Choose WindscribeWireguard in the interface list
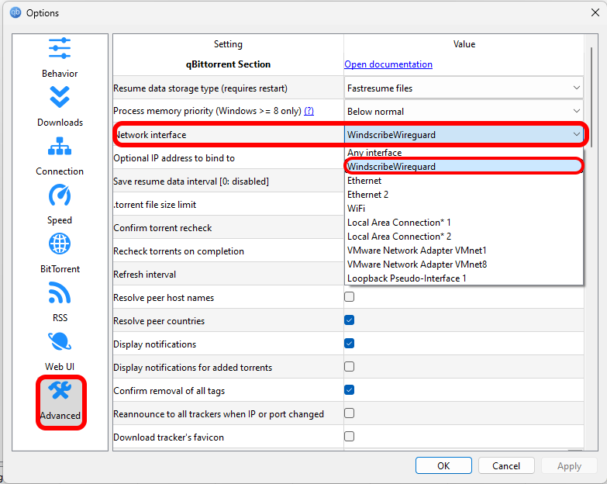Image resolution: width=607 pixels, height=484 pixels. pyautogui.click(x=464, y=167)
